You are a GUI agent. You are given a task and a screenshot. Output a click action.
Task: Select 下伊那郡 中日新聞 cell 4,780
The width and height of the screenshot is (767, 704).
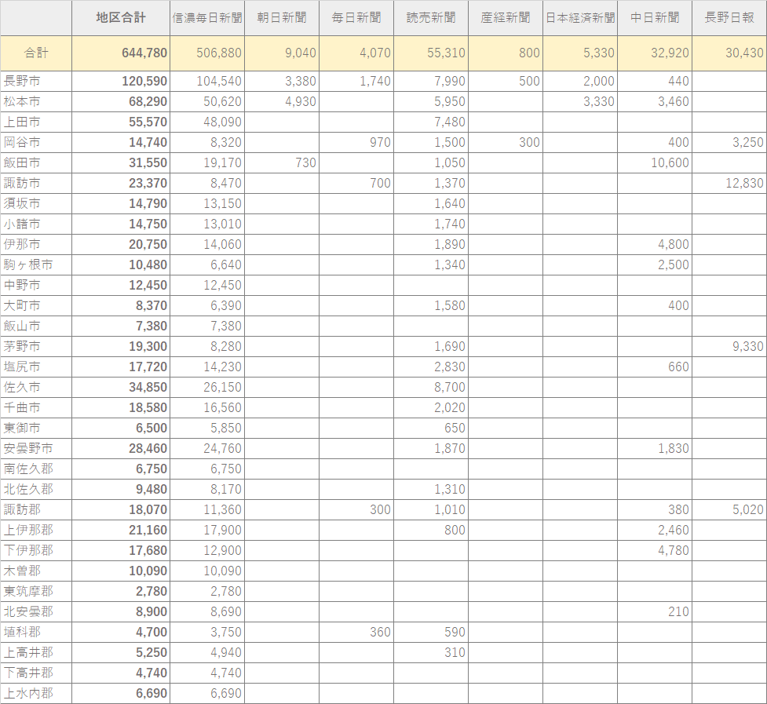[x=655, y=550]
